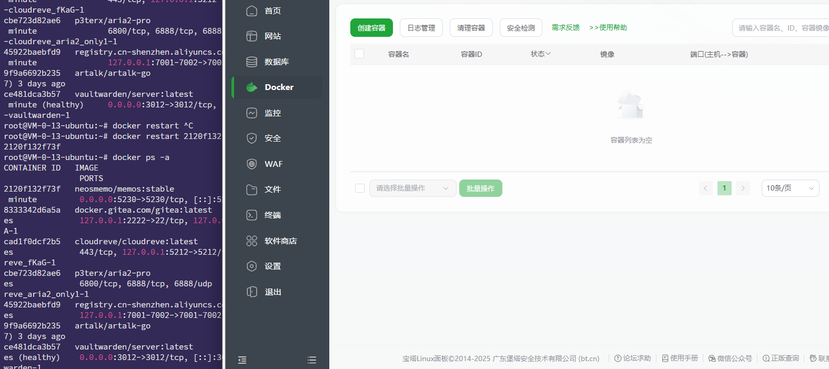Viewport: 829px width, 369px height.
Task: Click the Files (文件) folder icon
Action: [252, 190]
